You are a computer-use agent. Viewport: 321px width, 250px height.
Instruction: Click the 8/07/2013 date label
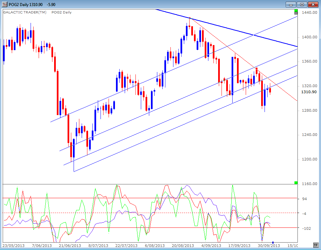coord(98,246)
